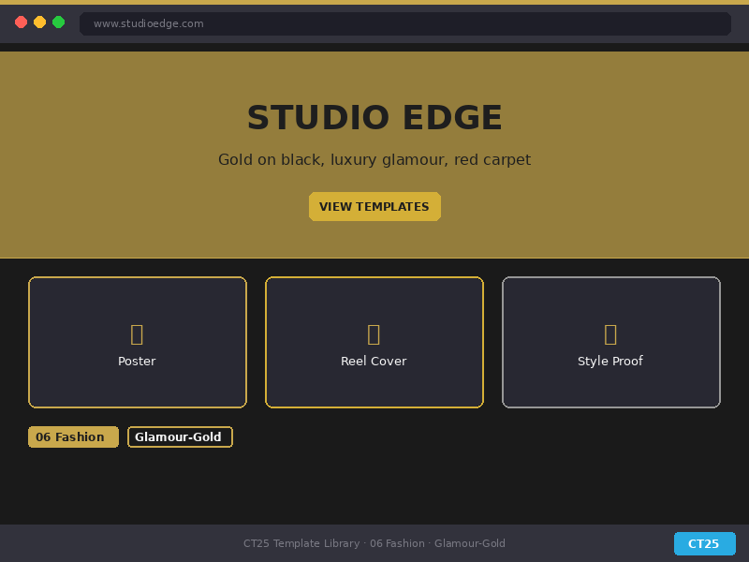The image size is (749, 562).
Task: Open the Poster template label
Action: click(x=137, y=362)
